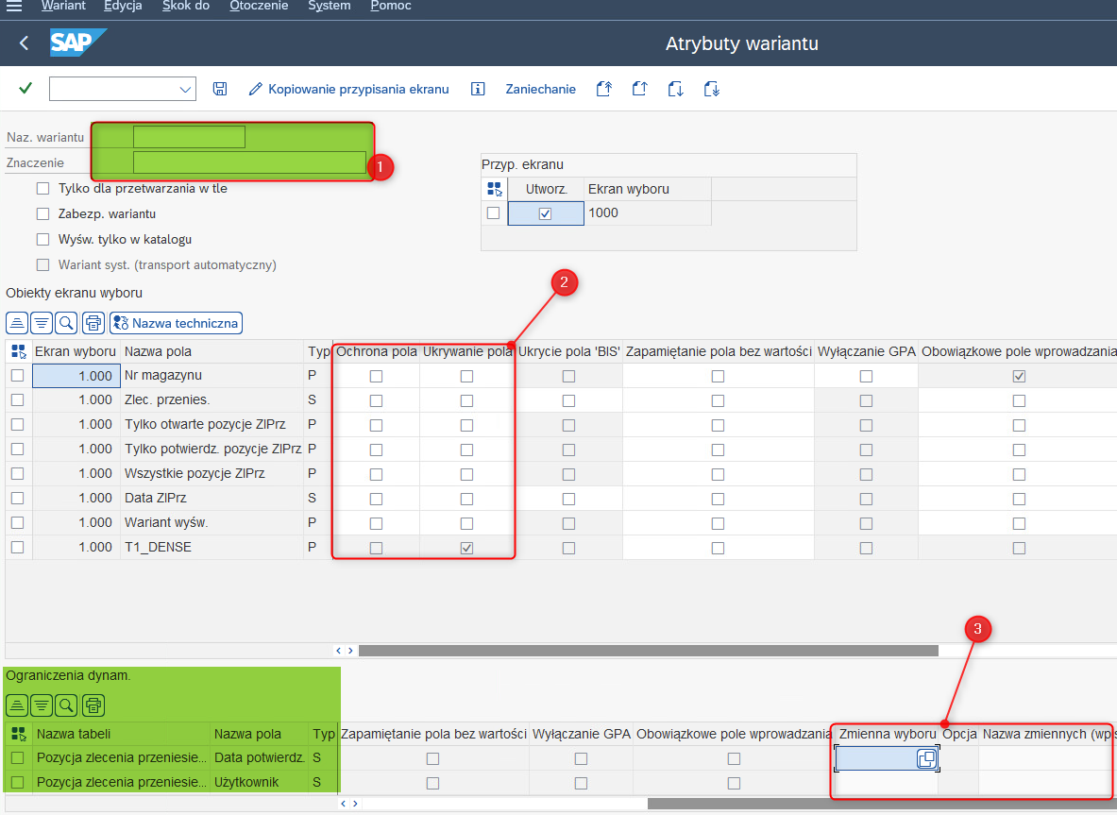Click the information icon in toolbar
This screenshot has width=1117, height=815.
[478, 89]
